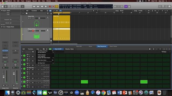This screenshot has width=172, height=96.
Task: Record-enable the Snappy Snare track
Action: 33,31
